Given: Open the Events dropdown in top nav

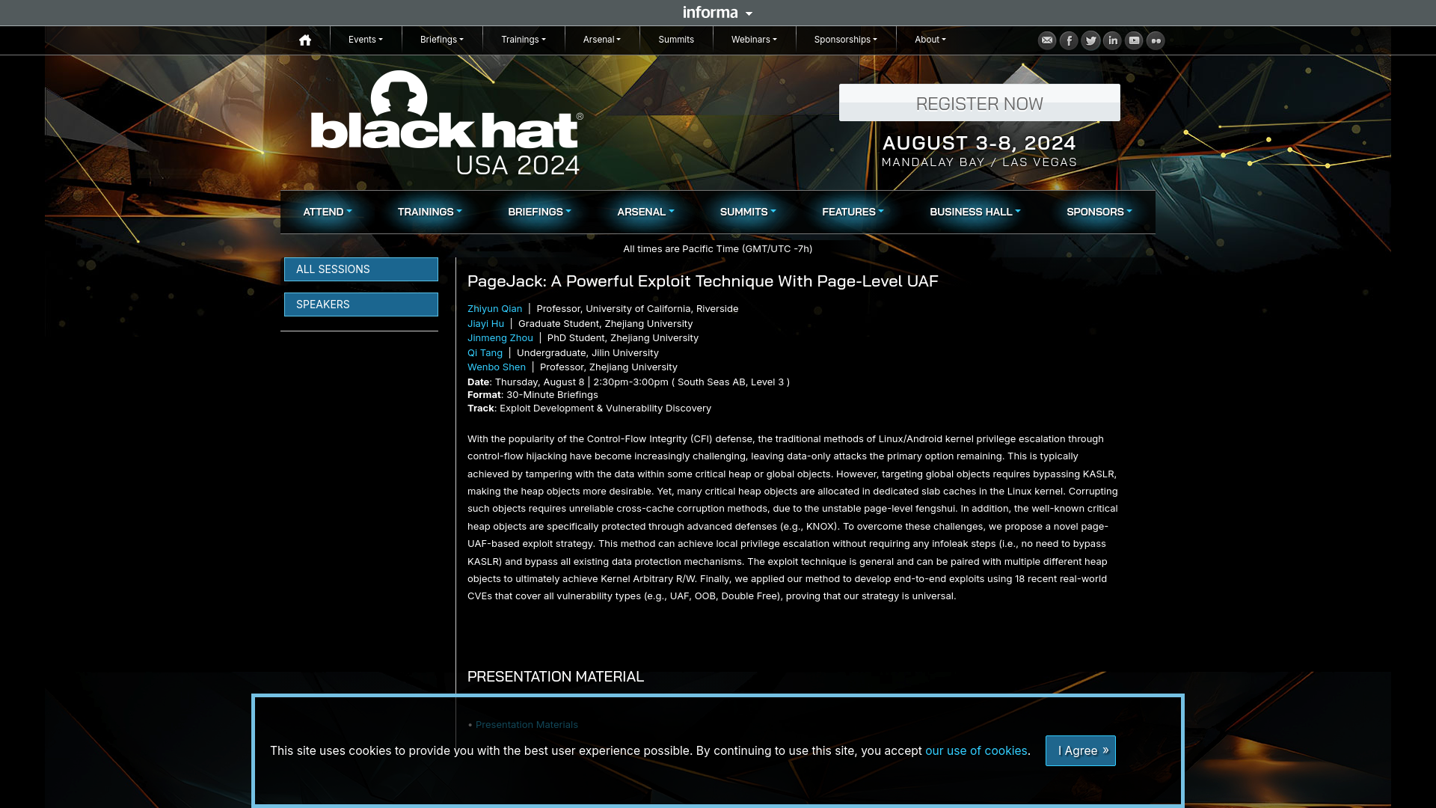Looking at the screenshot, I should click(365, 40).
